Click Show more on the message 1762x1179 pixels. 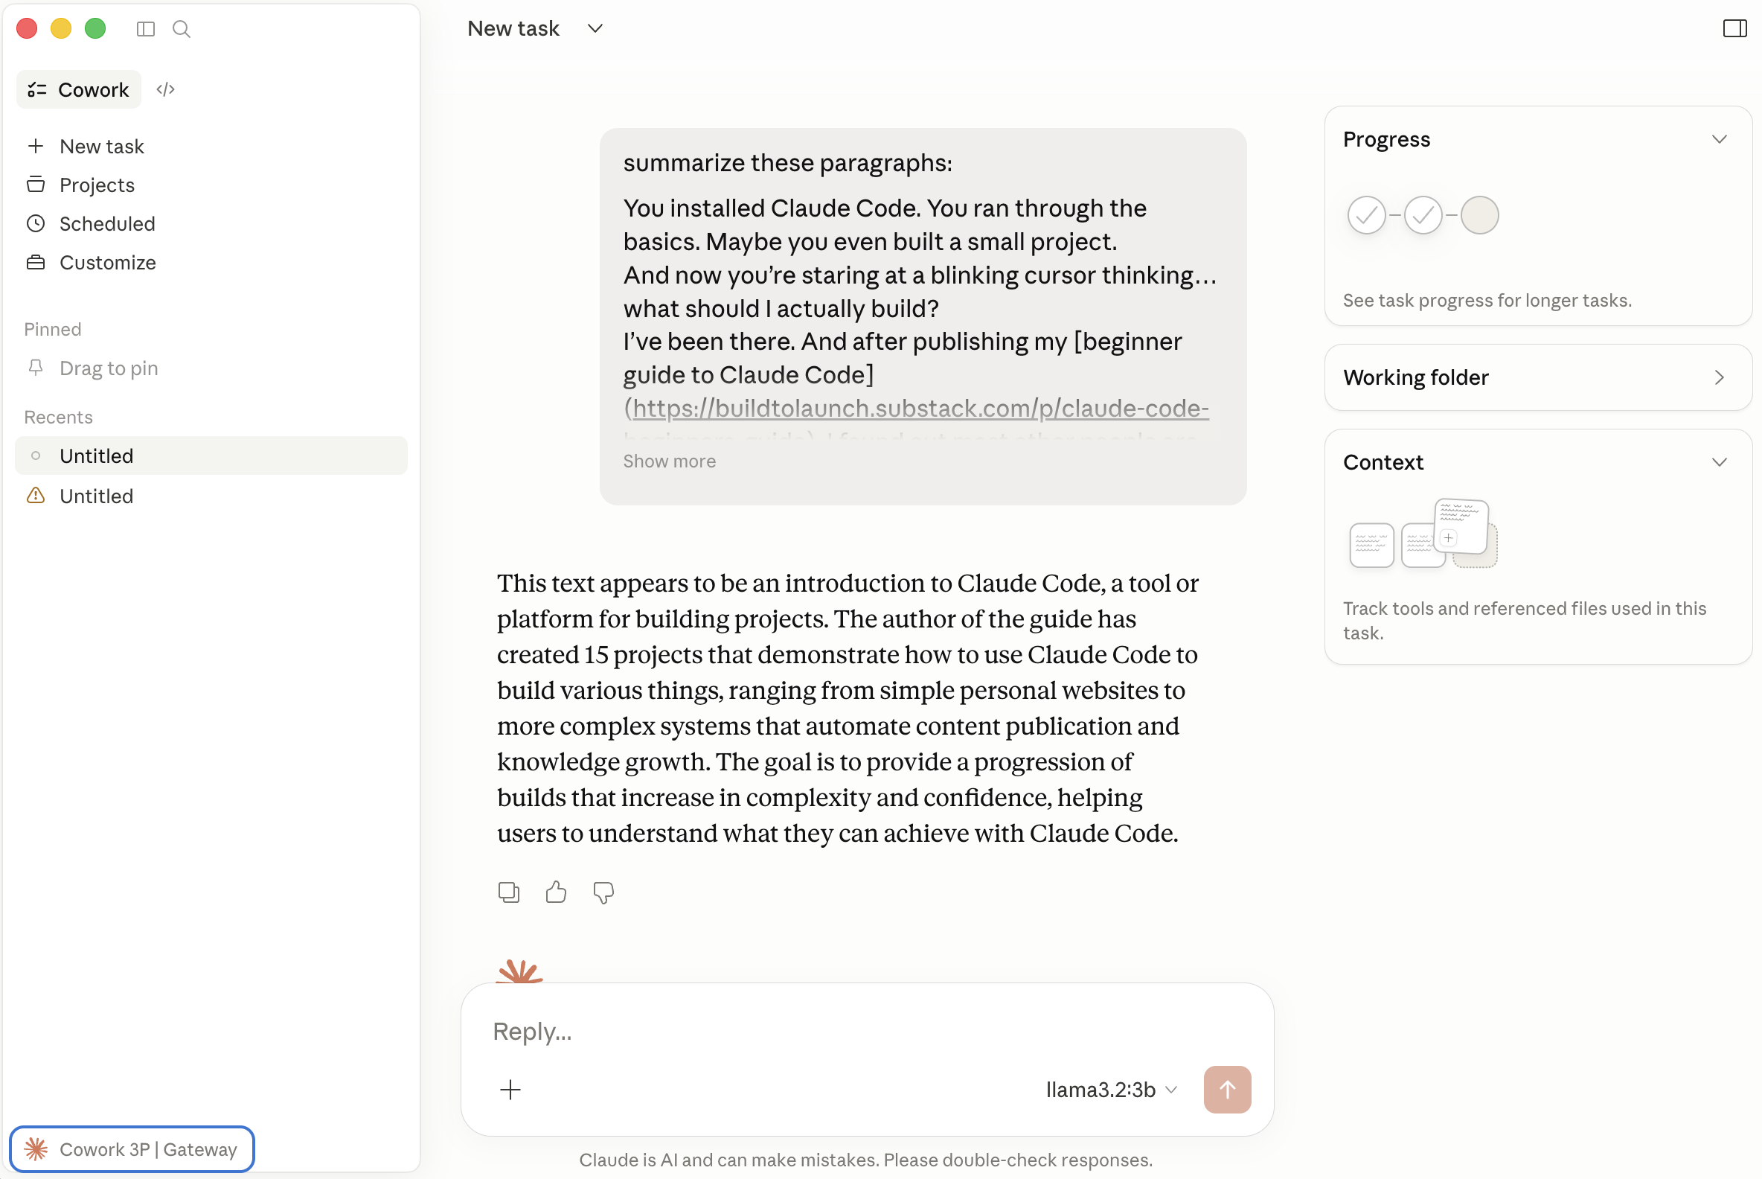pos(669,461)
